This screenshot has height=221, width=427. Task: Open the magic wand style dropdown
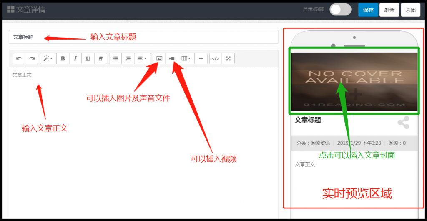[x=48, y=59]
